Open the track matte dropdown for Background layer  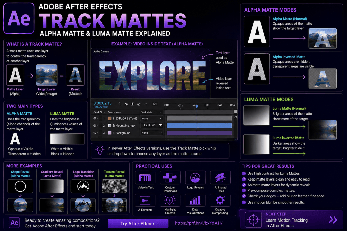151,133
